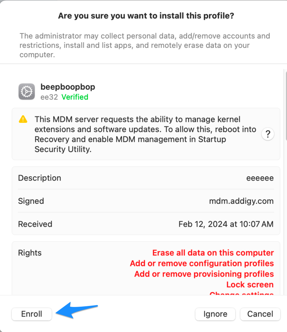This screenshot has width=287, height=332.
Task: Click the beepboopbop profile name
Action: 68,87
